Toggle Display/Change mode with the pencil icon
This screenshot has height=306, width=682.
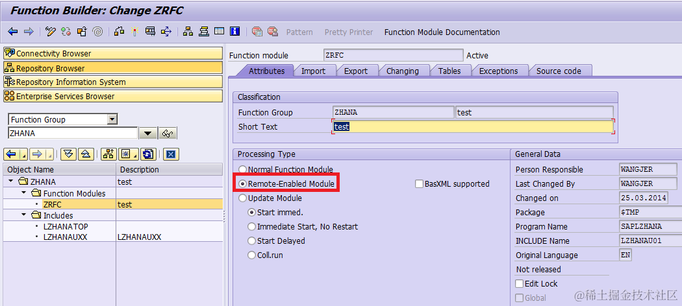51,32
